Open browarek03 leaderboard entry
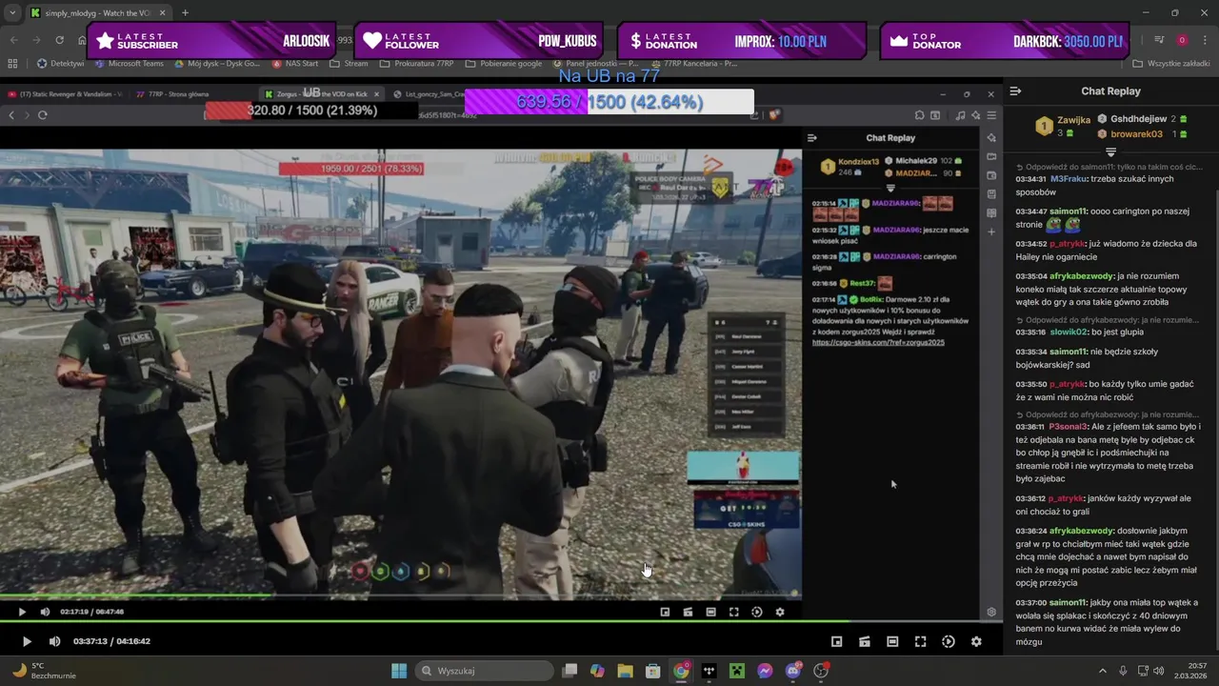1219x686 pixels. click(1142, 134)
